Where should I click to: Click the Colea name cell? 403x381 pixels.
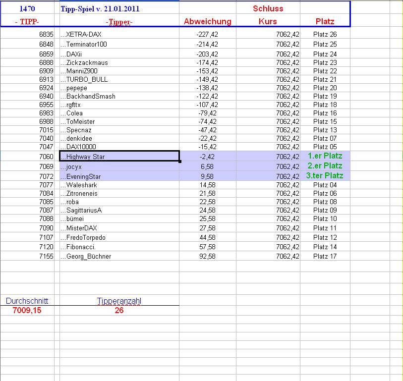point(119,113)
